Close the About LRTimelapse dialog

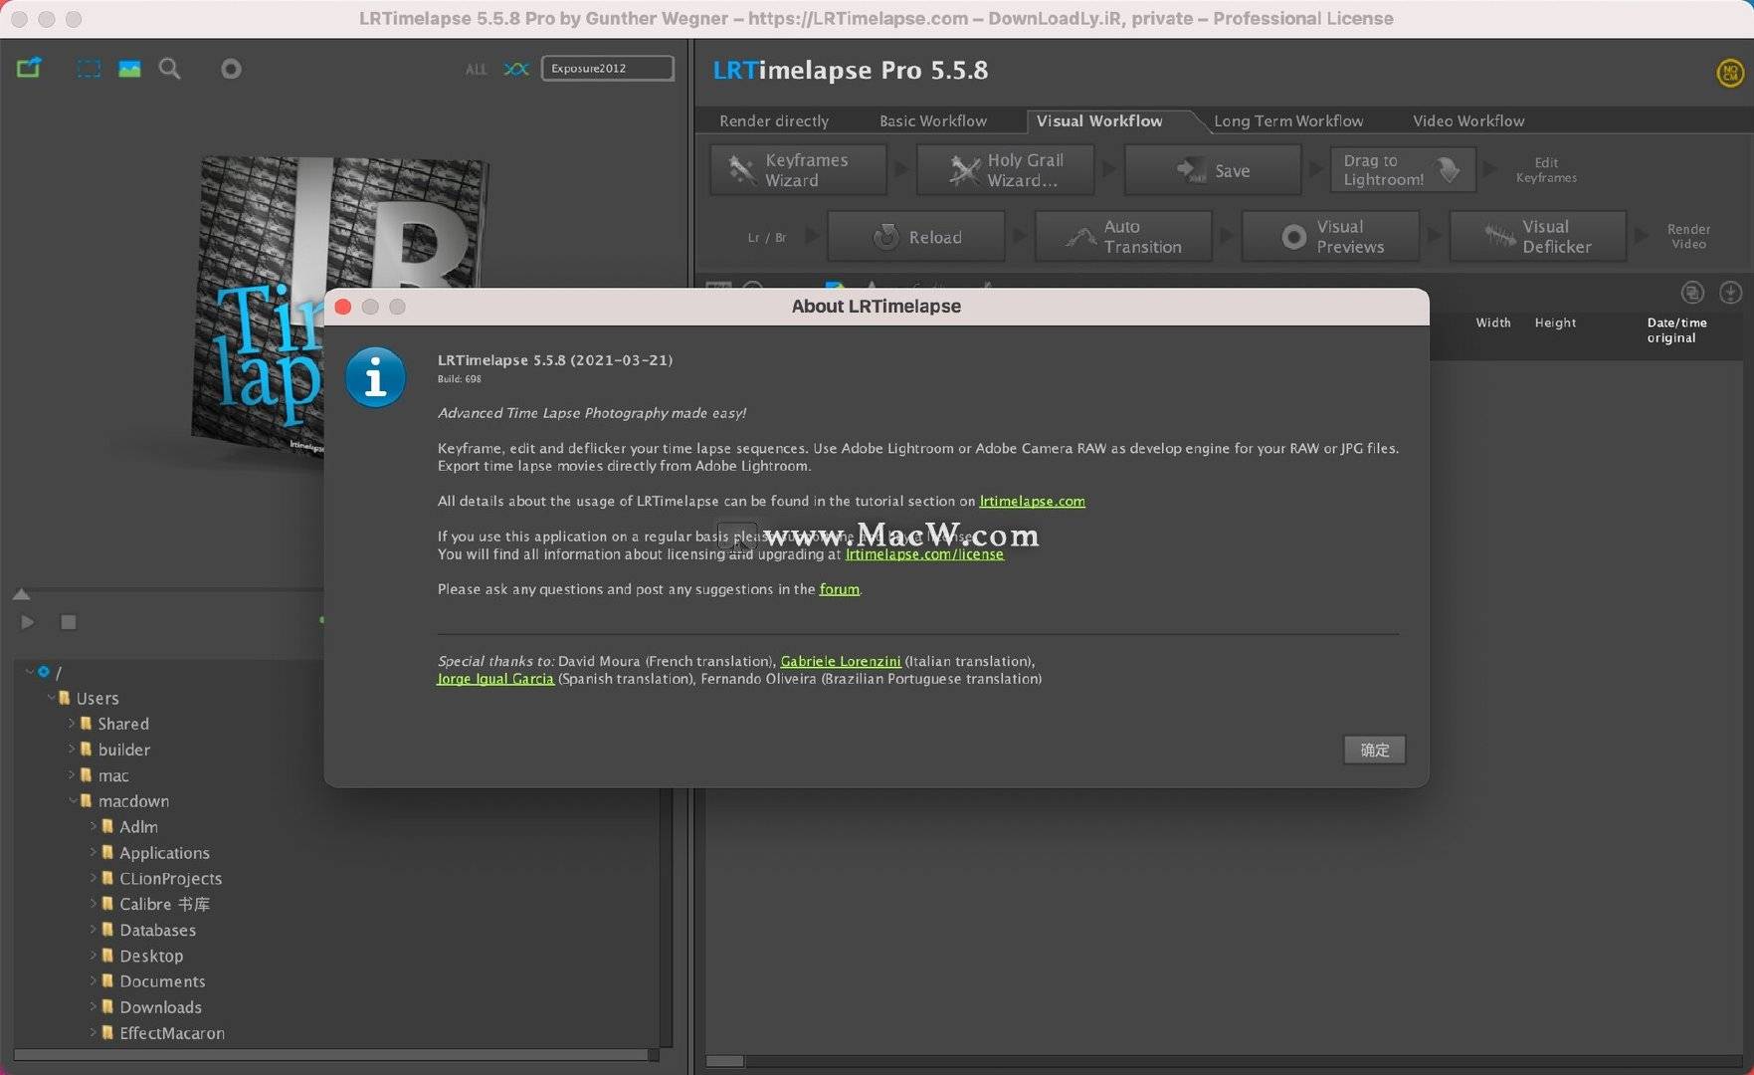tap(343, 307)
